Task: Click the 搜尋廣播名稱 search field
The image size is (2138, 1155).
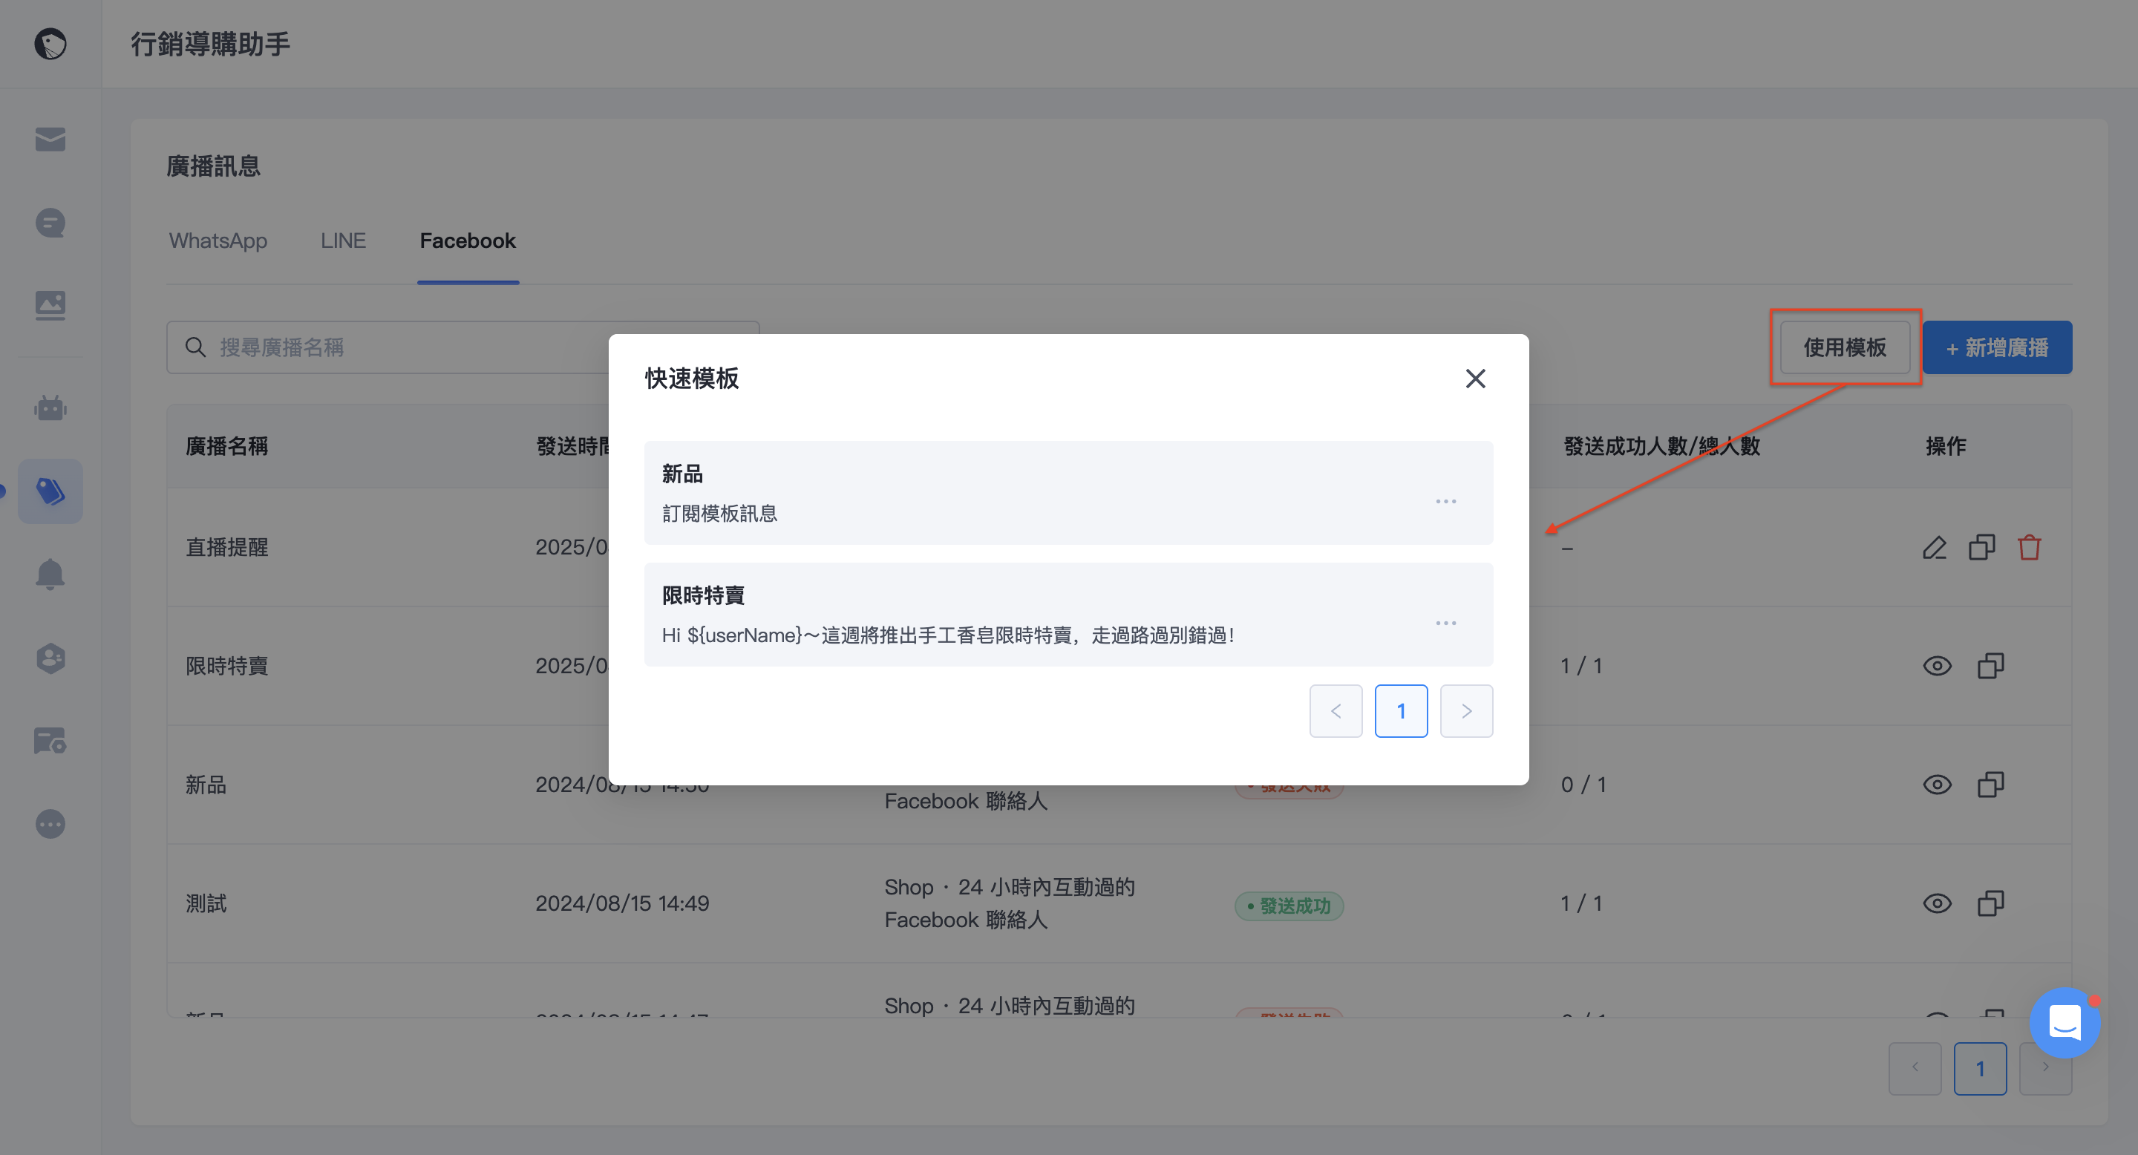Action: click(463, 347)
